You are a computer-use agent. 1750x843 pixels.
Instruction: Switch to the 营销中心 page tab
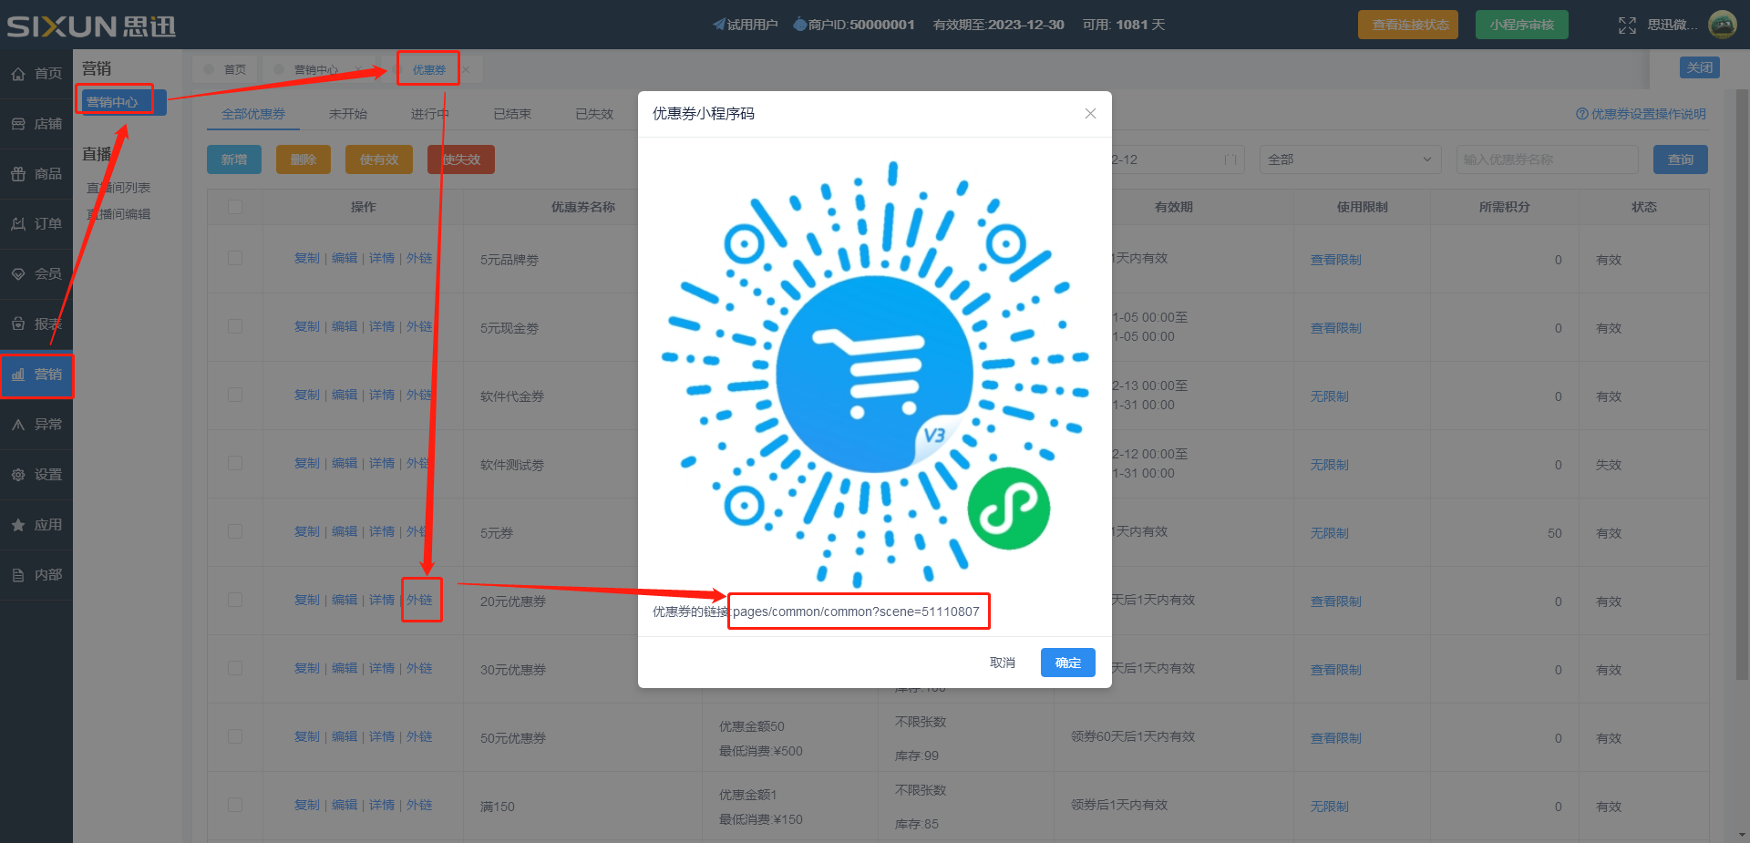coord(315,69)
